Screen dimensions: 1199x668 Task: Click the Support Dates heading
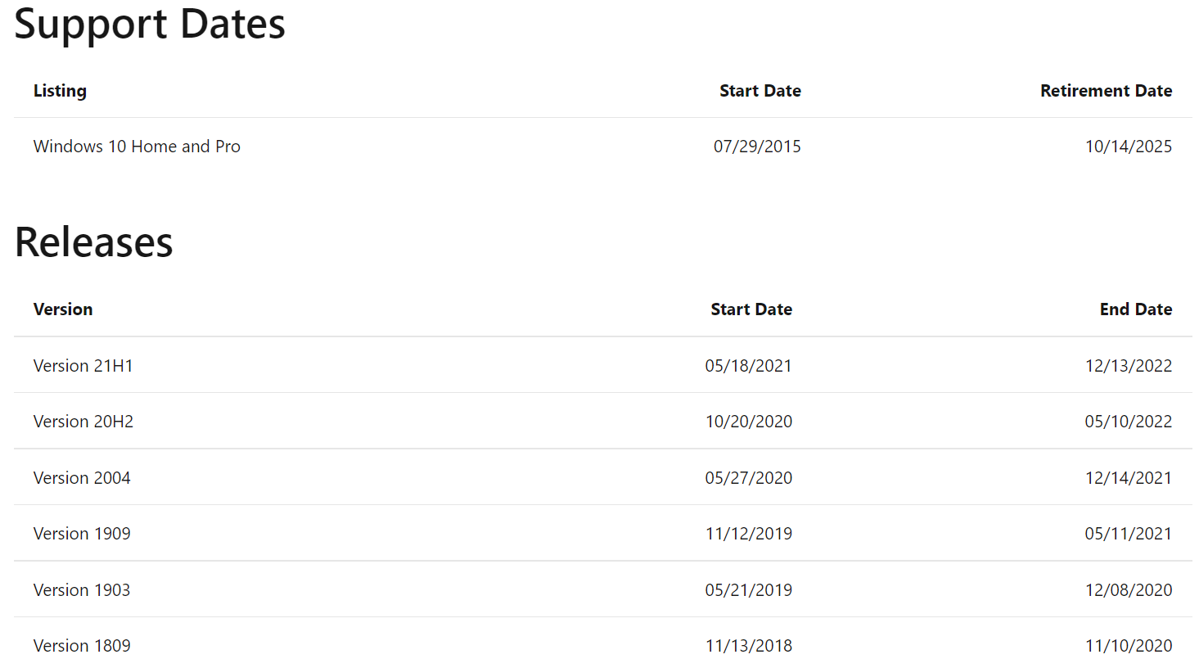[150, 24]
